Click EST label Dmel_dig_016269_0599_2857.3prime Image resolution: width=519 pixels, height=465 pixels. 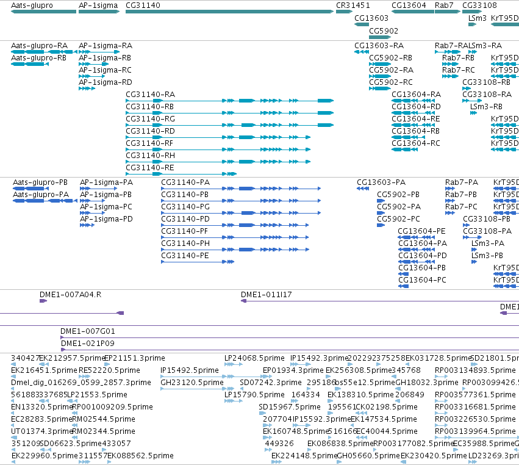(81, 383)
